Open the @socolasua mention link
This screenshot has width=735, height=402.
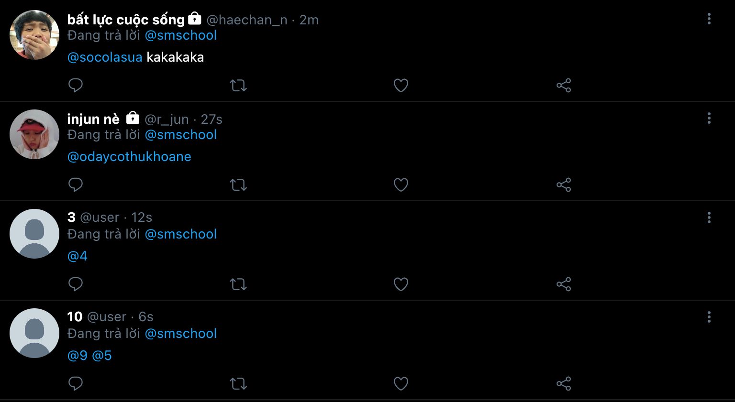pos(105,57)
